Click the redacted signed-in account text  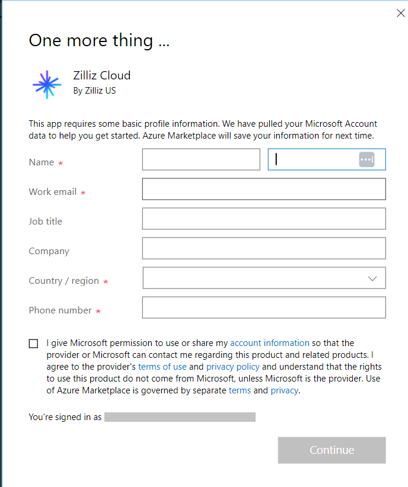tap(180, 417)
